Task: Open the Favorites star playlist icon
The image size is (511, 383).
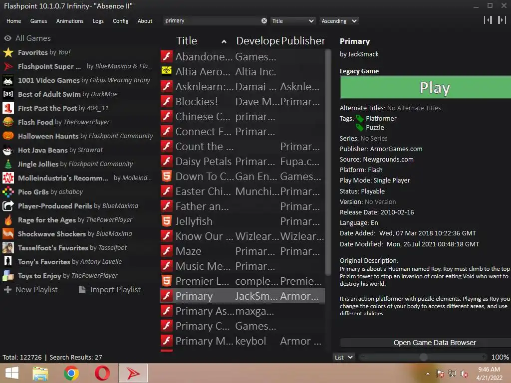Action: (x=8, y=52)
